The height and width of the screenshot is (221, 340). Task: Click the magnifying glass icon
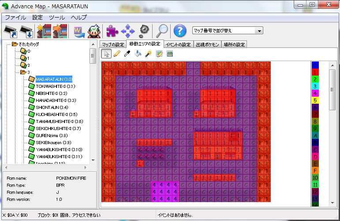(x=162, y=31)
